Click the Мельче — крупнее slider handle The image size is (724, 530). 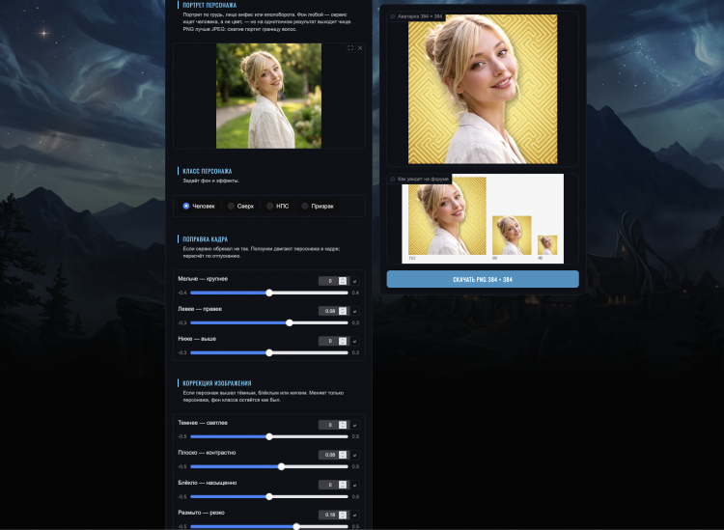(x=269, y=293)
